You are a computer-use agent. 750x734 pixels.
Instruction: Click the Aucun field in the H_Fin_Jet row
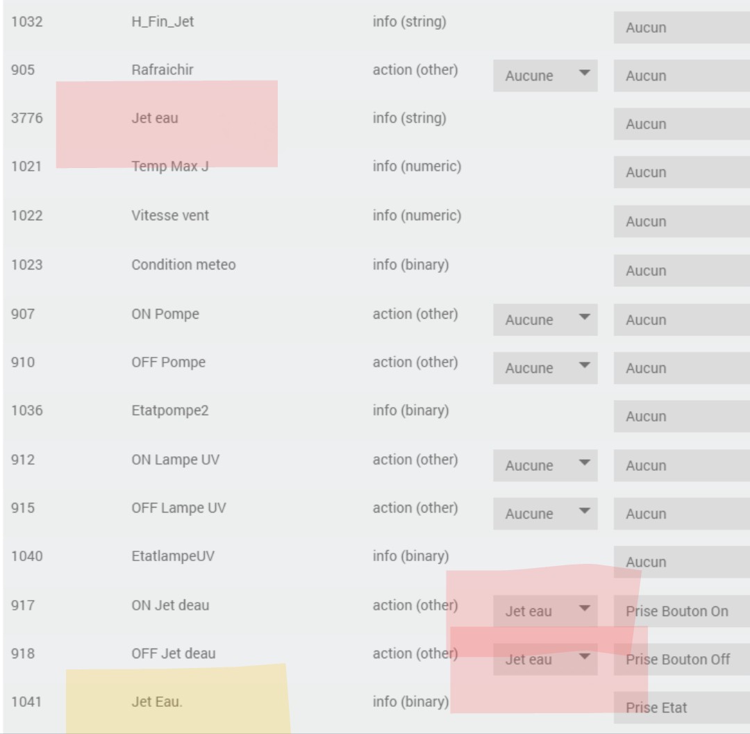(x=681, y=28)
